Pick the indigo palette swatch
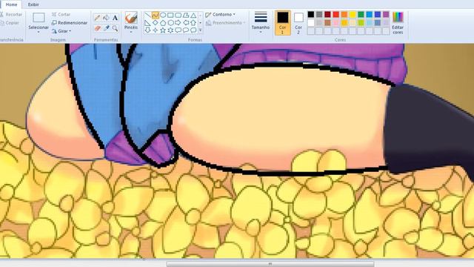Image resolution: width=474 pixels, height=267 pixels. click(x=378, y=14)
